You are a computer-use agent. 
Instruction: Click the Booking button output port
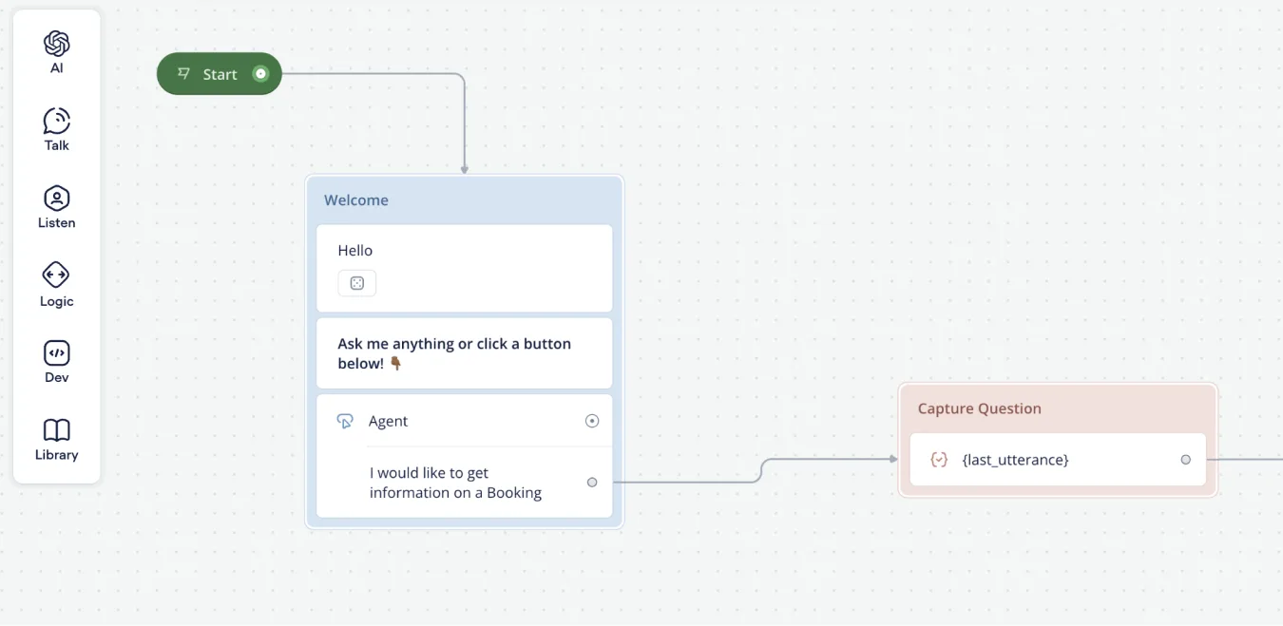[x=592, y=483]
